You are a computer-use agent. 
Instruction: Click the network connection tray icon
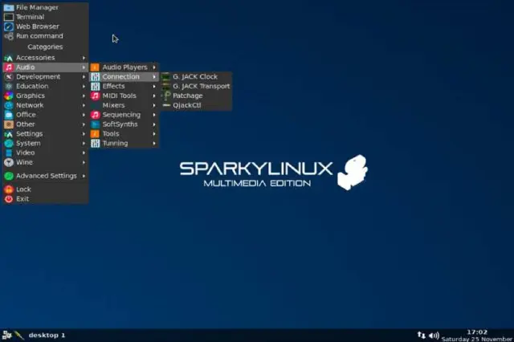422,335
